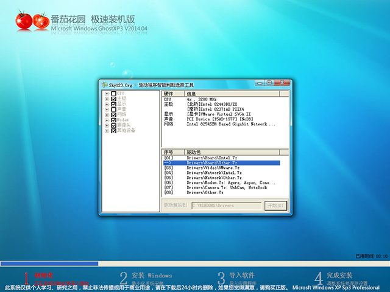Image resolution: width=390 pixels, height=292 pixels.
Task: Expand the Modem tree node
Action: click(x=107, y=120)
